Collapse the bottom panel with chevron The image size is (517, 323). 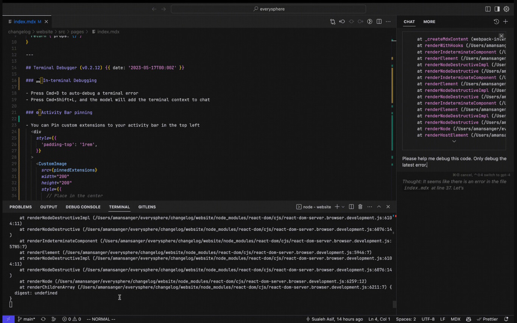(379, 207)
